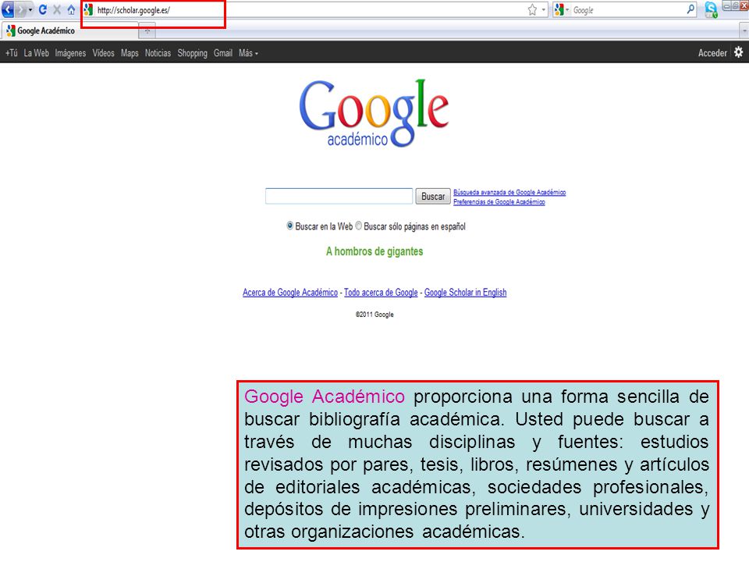This screenshot has height=562, width=749.
Task: Stop loading with the X icon
Action: 57,9
